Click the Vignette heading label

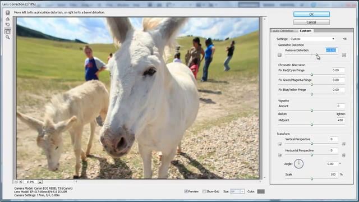pos(283,101)
